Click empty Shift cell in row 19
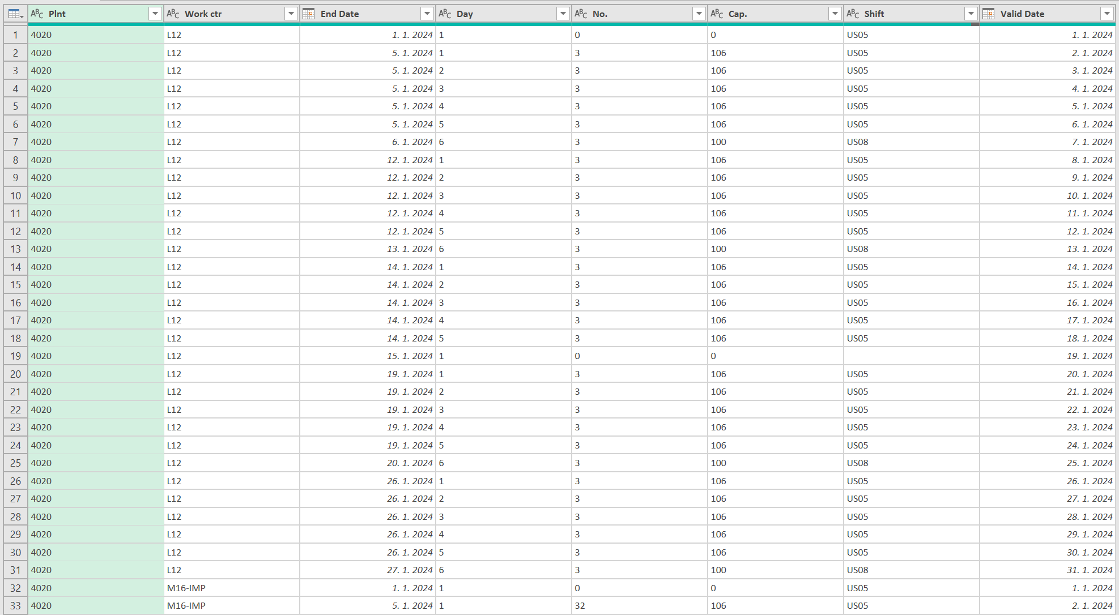 point(912,356)
